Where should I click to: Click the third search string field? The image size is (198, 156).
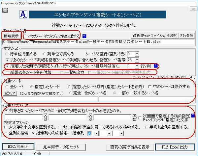(x=113, y=117)
